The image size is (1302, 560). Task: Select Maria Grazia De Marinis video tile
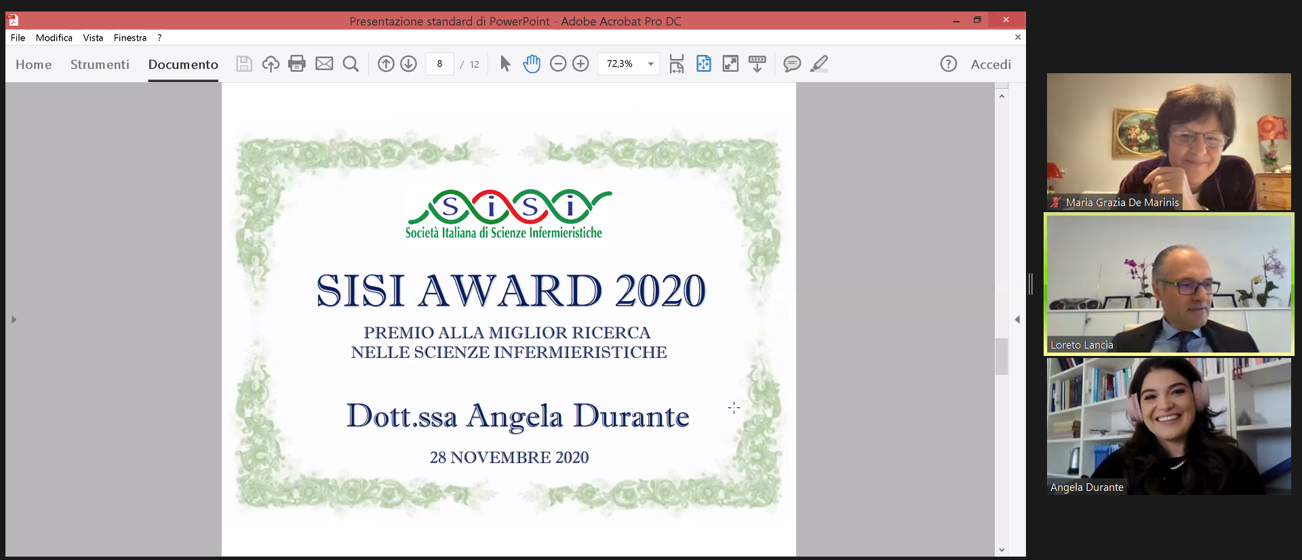(x=1169, y=142)
